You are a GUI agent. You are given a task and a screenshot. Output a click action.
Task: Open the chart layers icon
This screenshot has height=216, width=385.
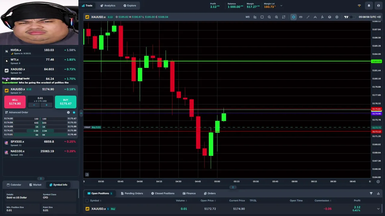coord(330,17)
